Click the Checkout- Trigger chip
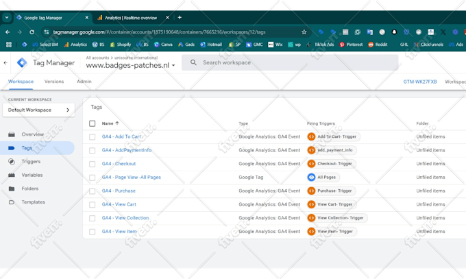The width and height of the screenshot is (466, 279). pos(332,164)
